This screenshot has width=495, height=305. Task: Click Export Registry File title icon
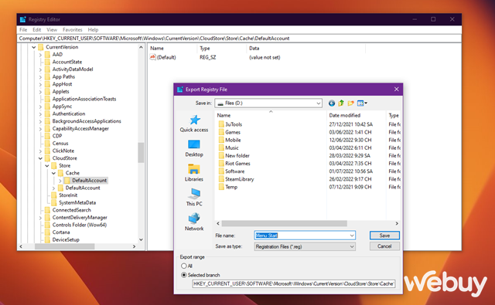coord(180,90)
